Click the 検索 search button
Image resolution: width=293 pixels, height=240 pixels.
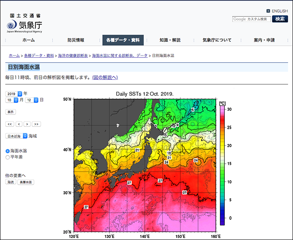click(280, 19)
